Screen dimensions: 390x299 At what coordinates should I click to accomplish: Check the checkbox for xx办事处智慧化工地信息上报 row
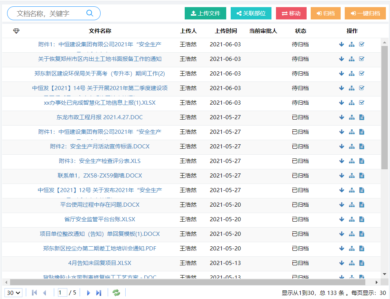pos(361,102)
